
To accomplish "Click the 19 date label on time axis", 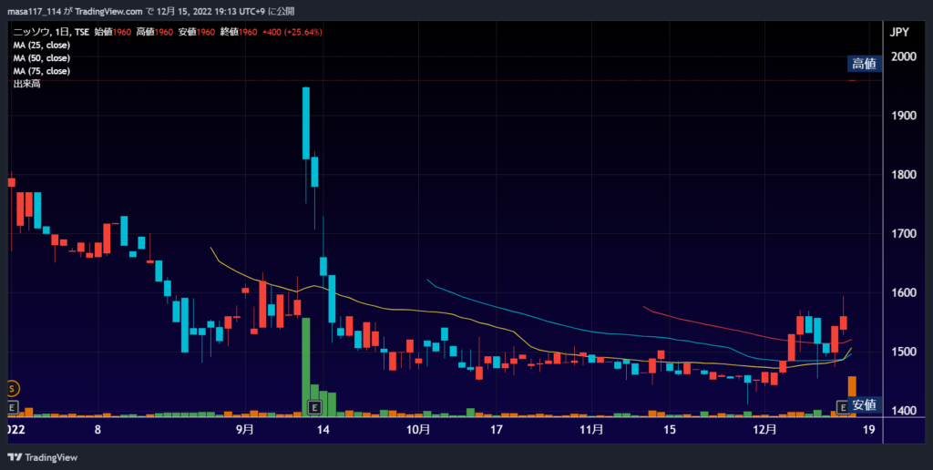I will click(x=868, y=430).
